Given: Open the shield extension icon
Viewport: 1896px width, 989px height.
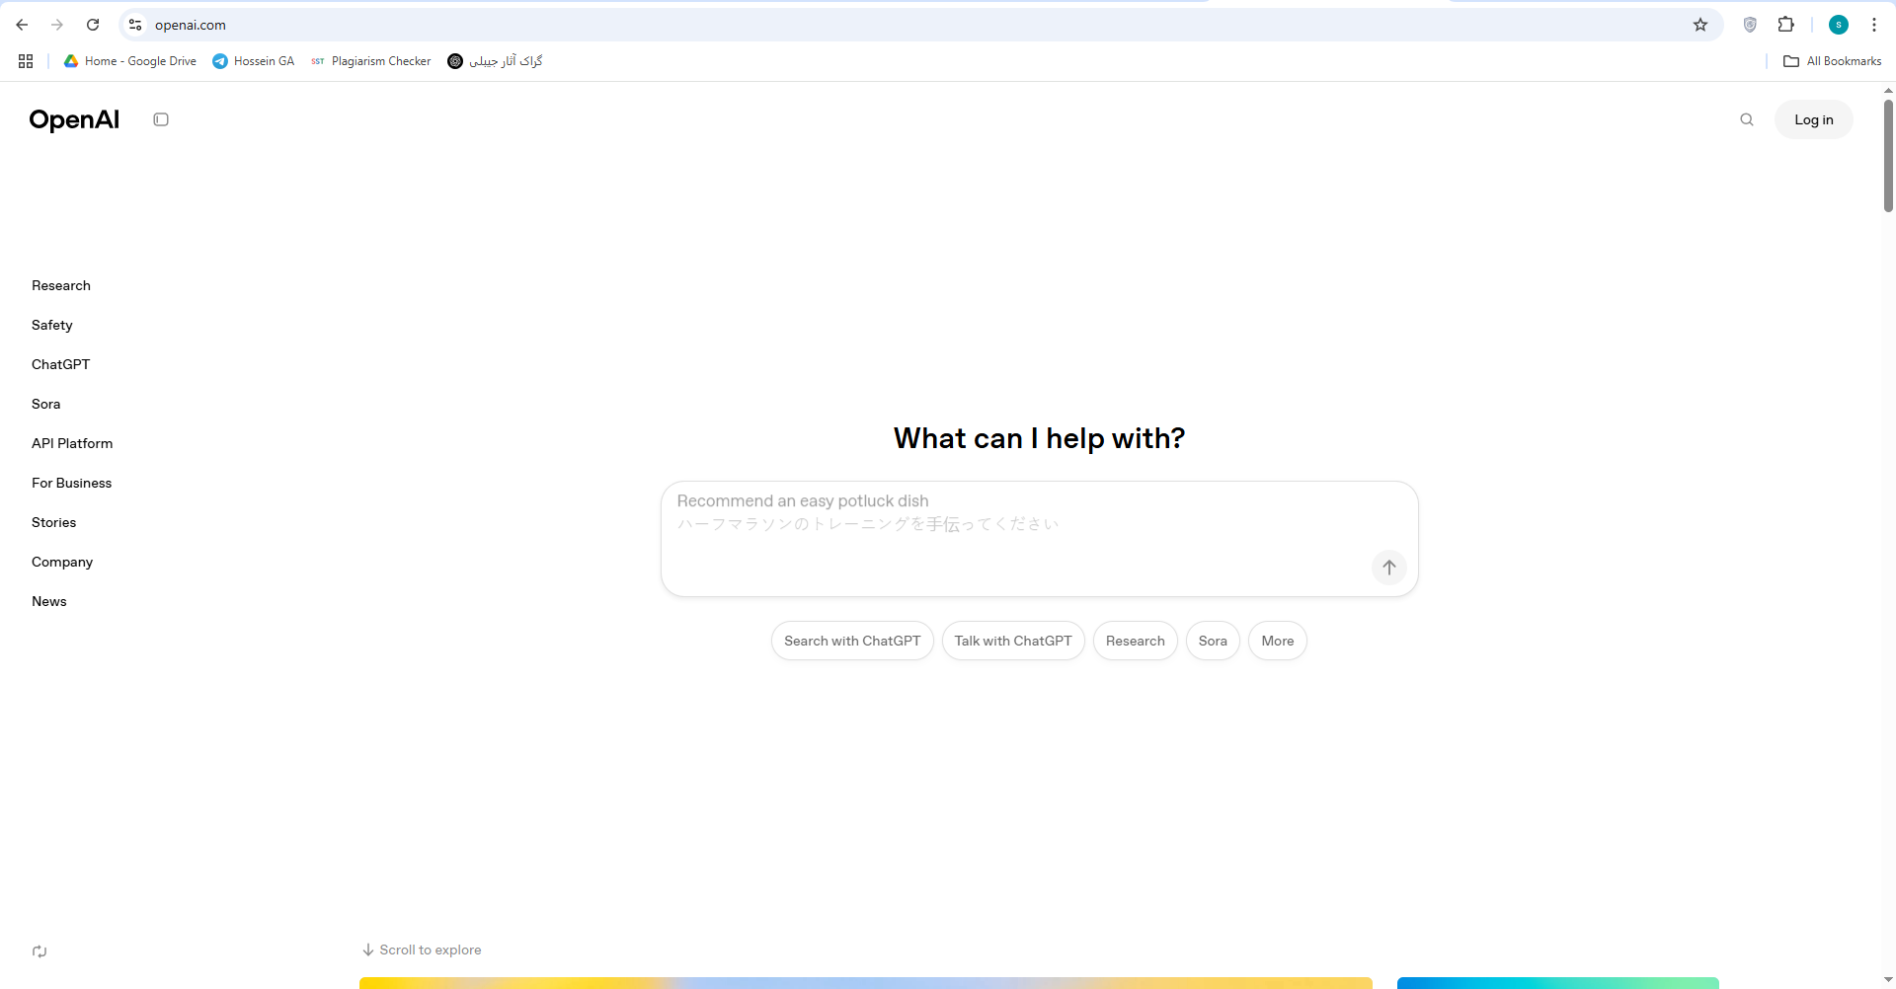Looking at the screenshot, I should click(x=1750, y=25).
